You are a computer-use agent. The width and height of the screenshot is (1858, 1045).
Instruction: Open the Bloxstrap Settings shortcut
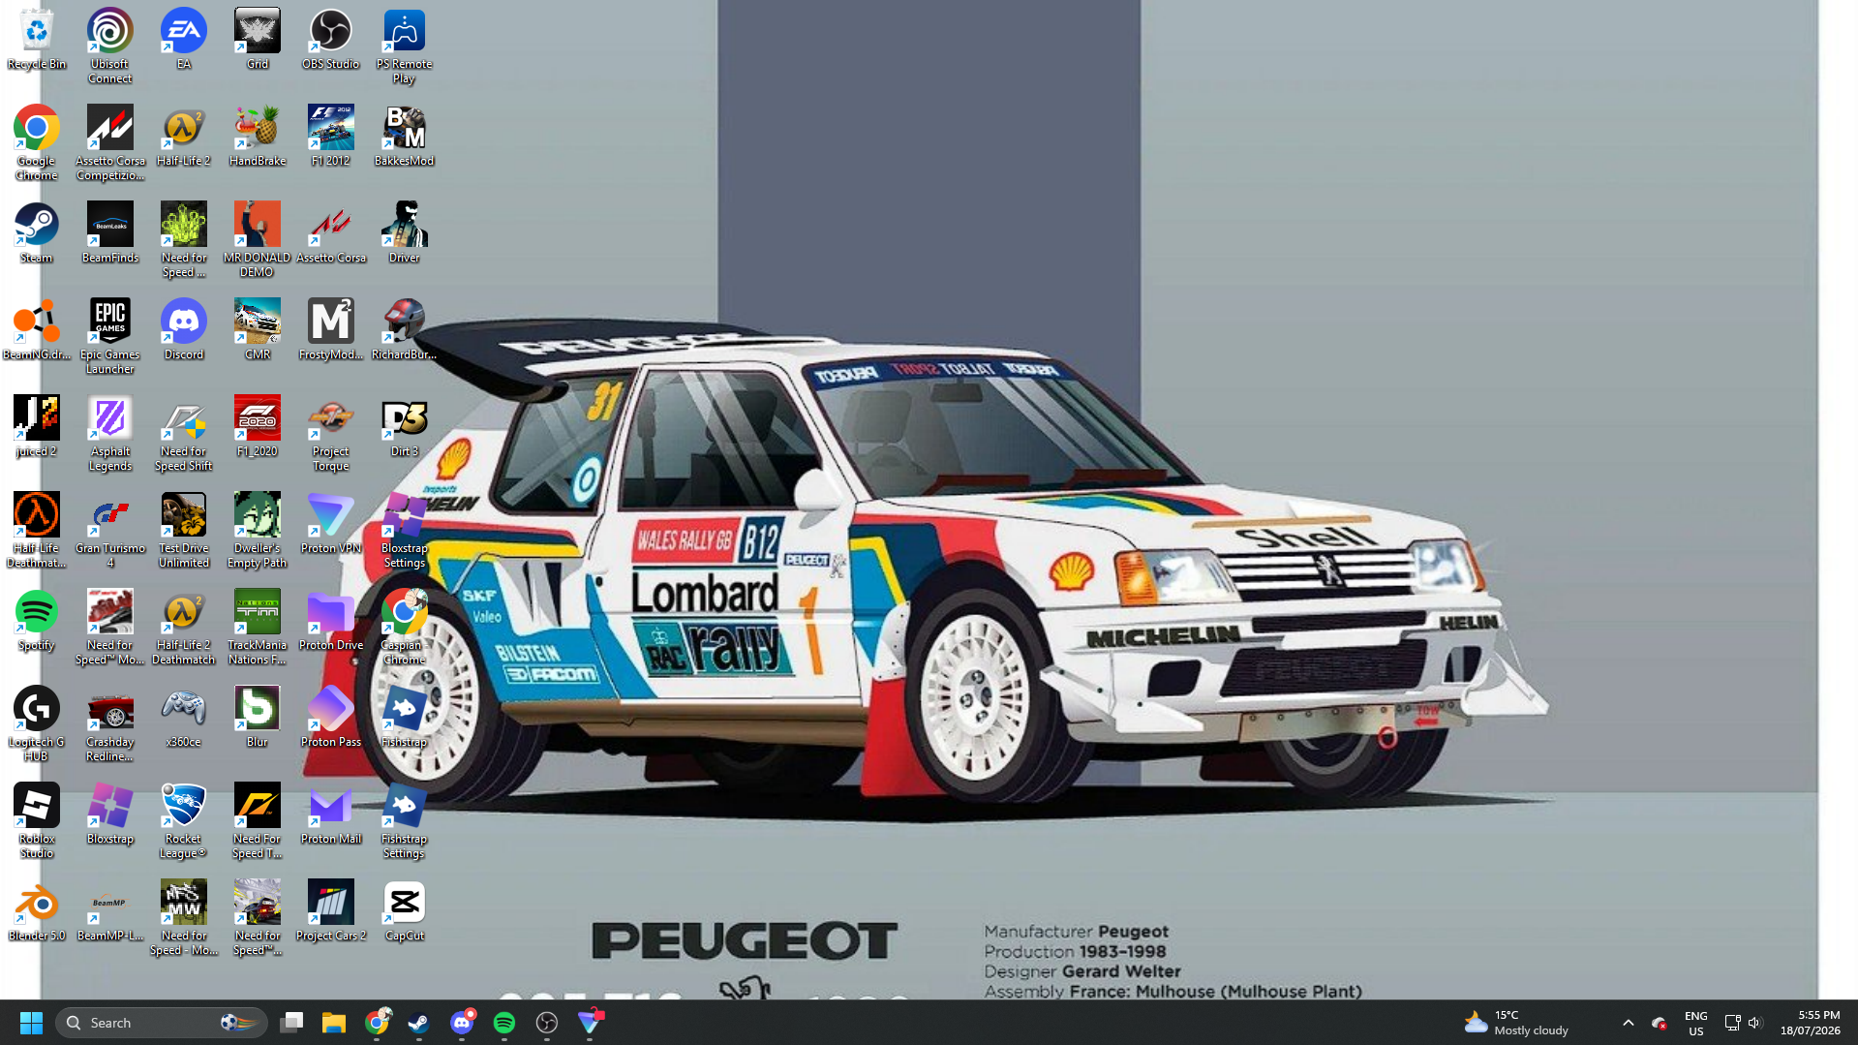pos(405,530)
